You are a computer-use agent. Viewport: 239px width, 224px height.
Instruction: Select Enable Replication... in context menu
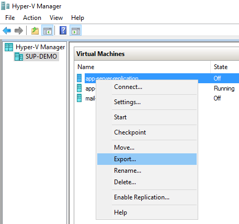tap(147, 197)
